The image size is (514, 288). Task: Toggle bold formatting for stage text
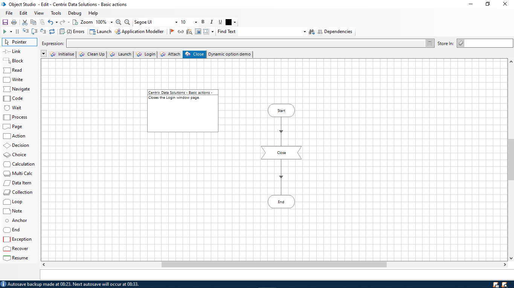pyautogui.click(x=203, y=22)
